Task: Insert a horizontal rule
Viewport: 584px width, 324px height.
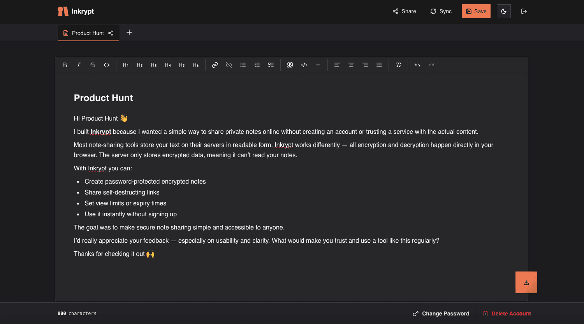Action: [x=318, y=65]
